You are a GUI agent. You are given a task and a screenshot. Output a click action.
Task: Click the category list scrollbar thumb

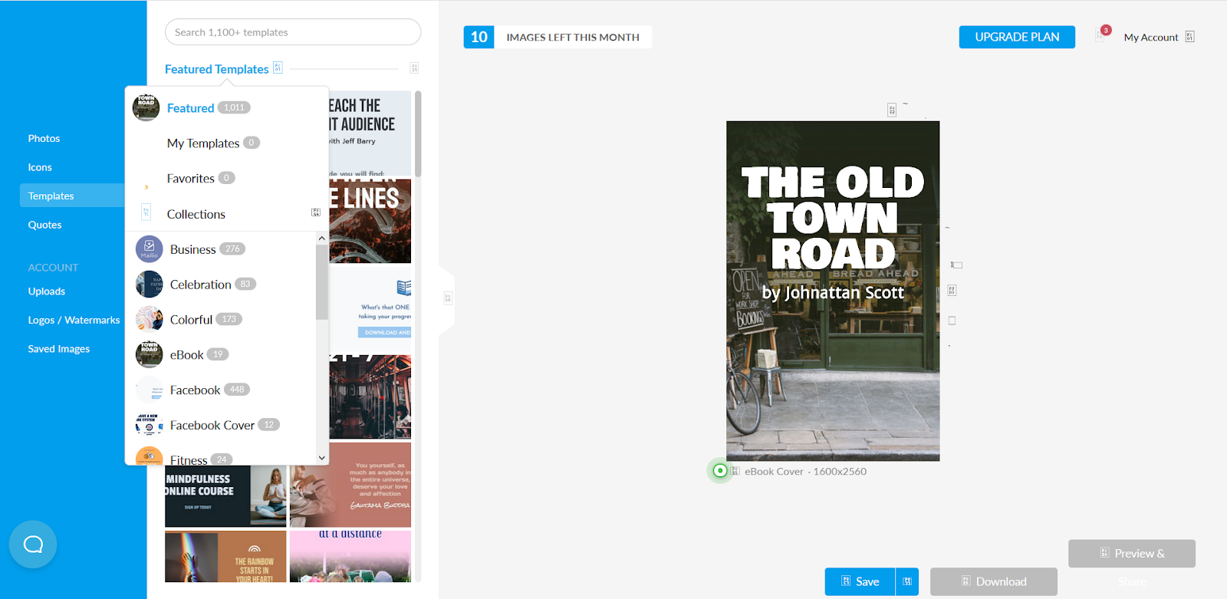tap(322, 281)
